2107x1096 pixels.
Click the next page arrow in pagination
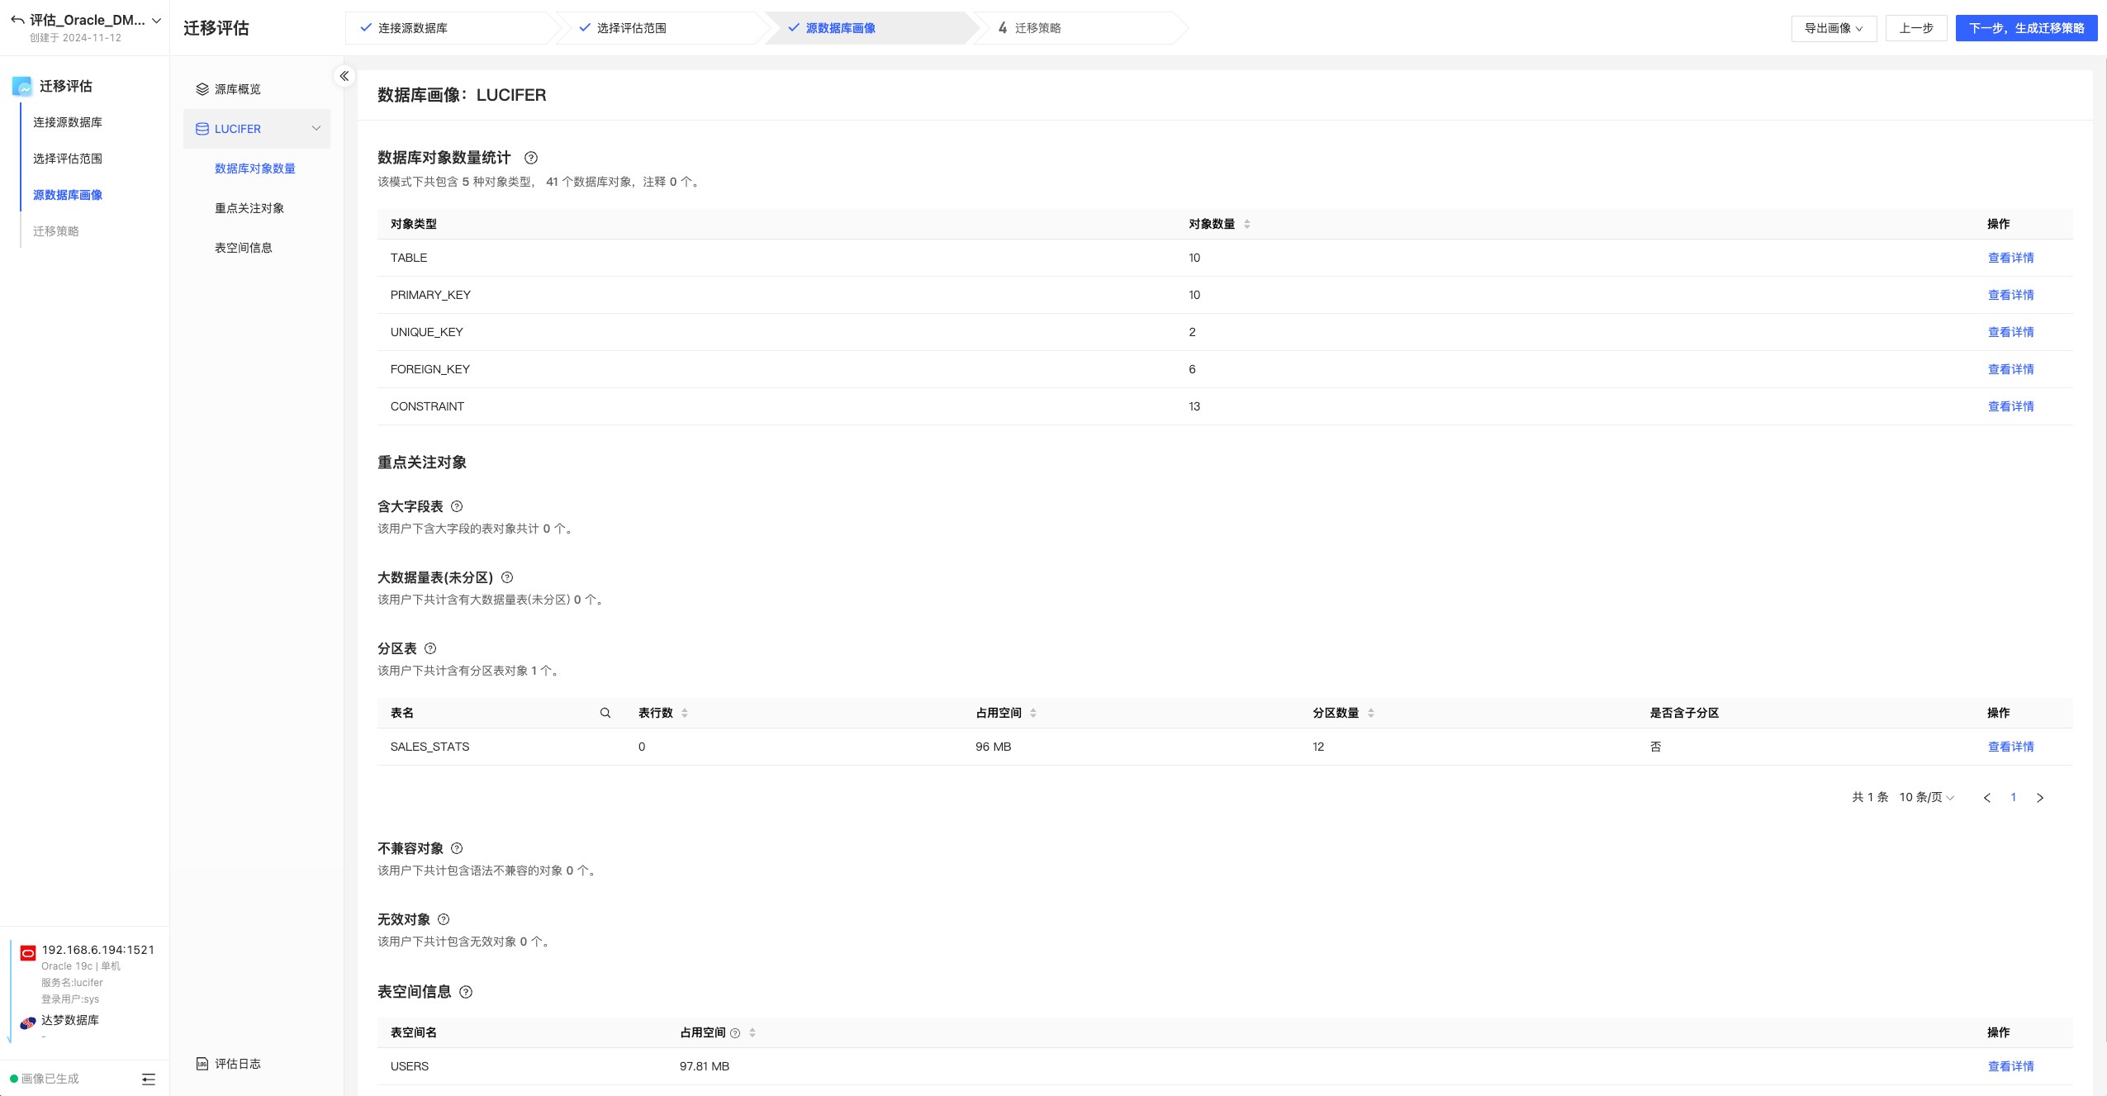(2040, 797)
